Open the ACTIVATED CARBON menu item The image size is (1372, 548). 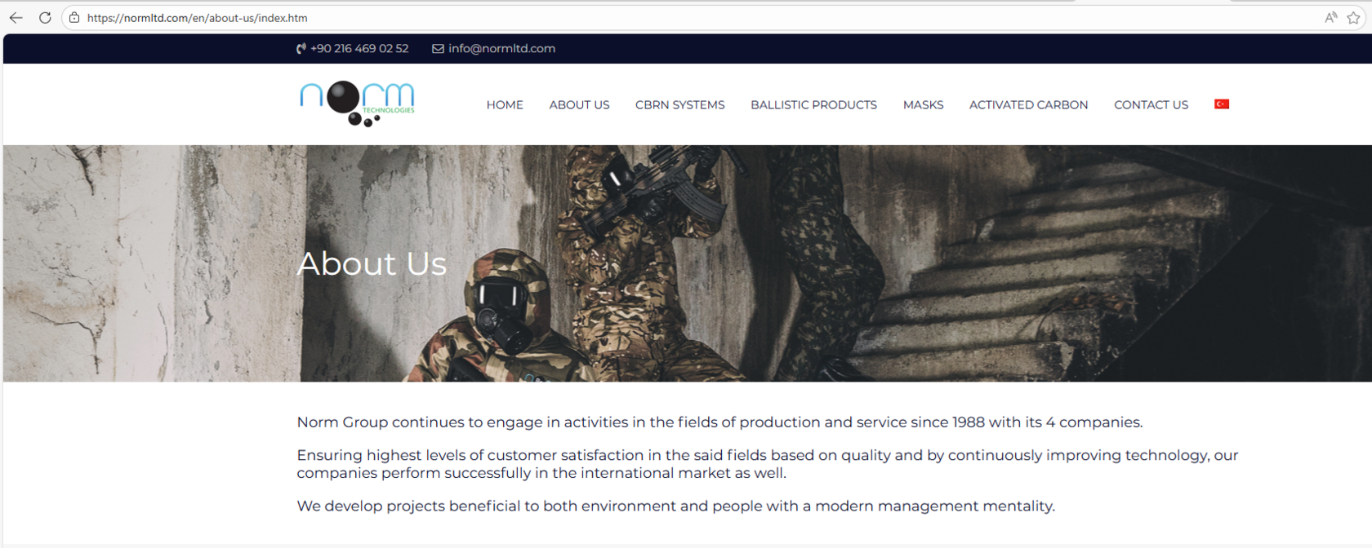pyautogui.click(x=1028, y=105)
